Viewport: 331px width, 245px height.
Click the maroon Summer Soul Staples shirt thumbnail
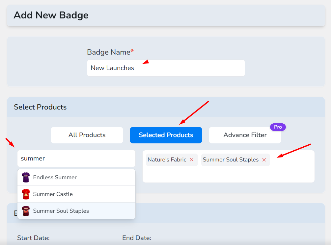tap(26, 211)
